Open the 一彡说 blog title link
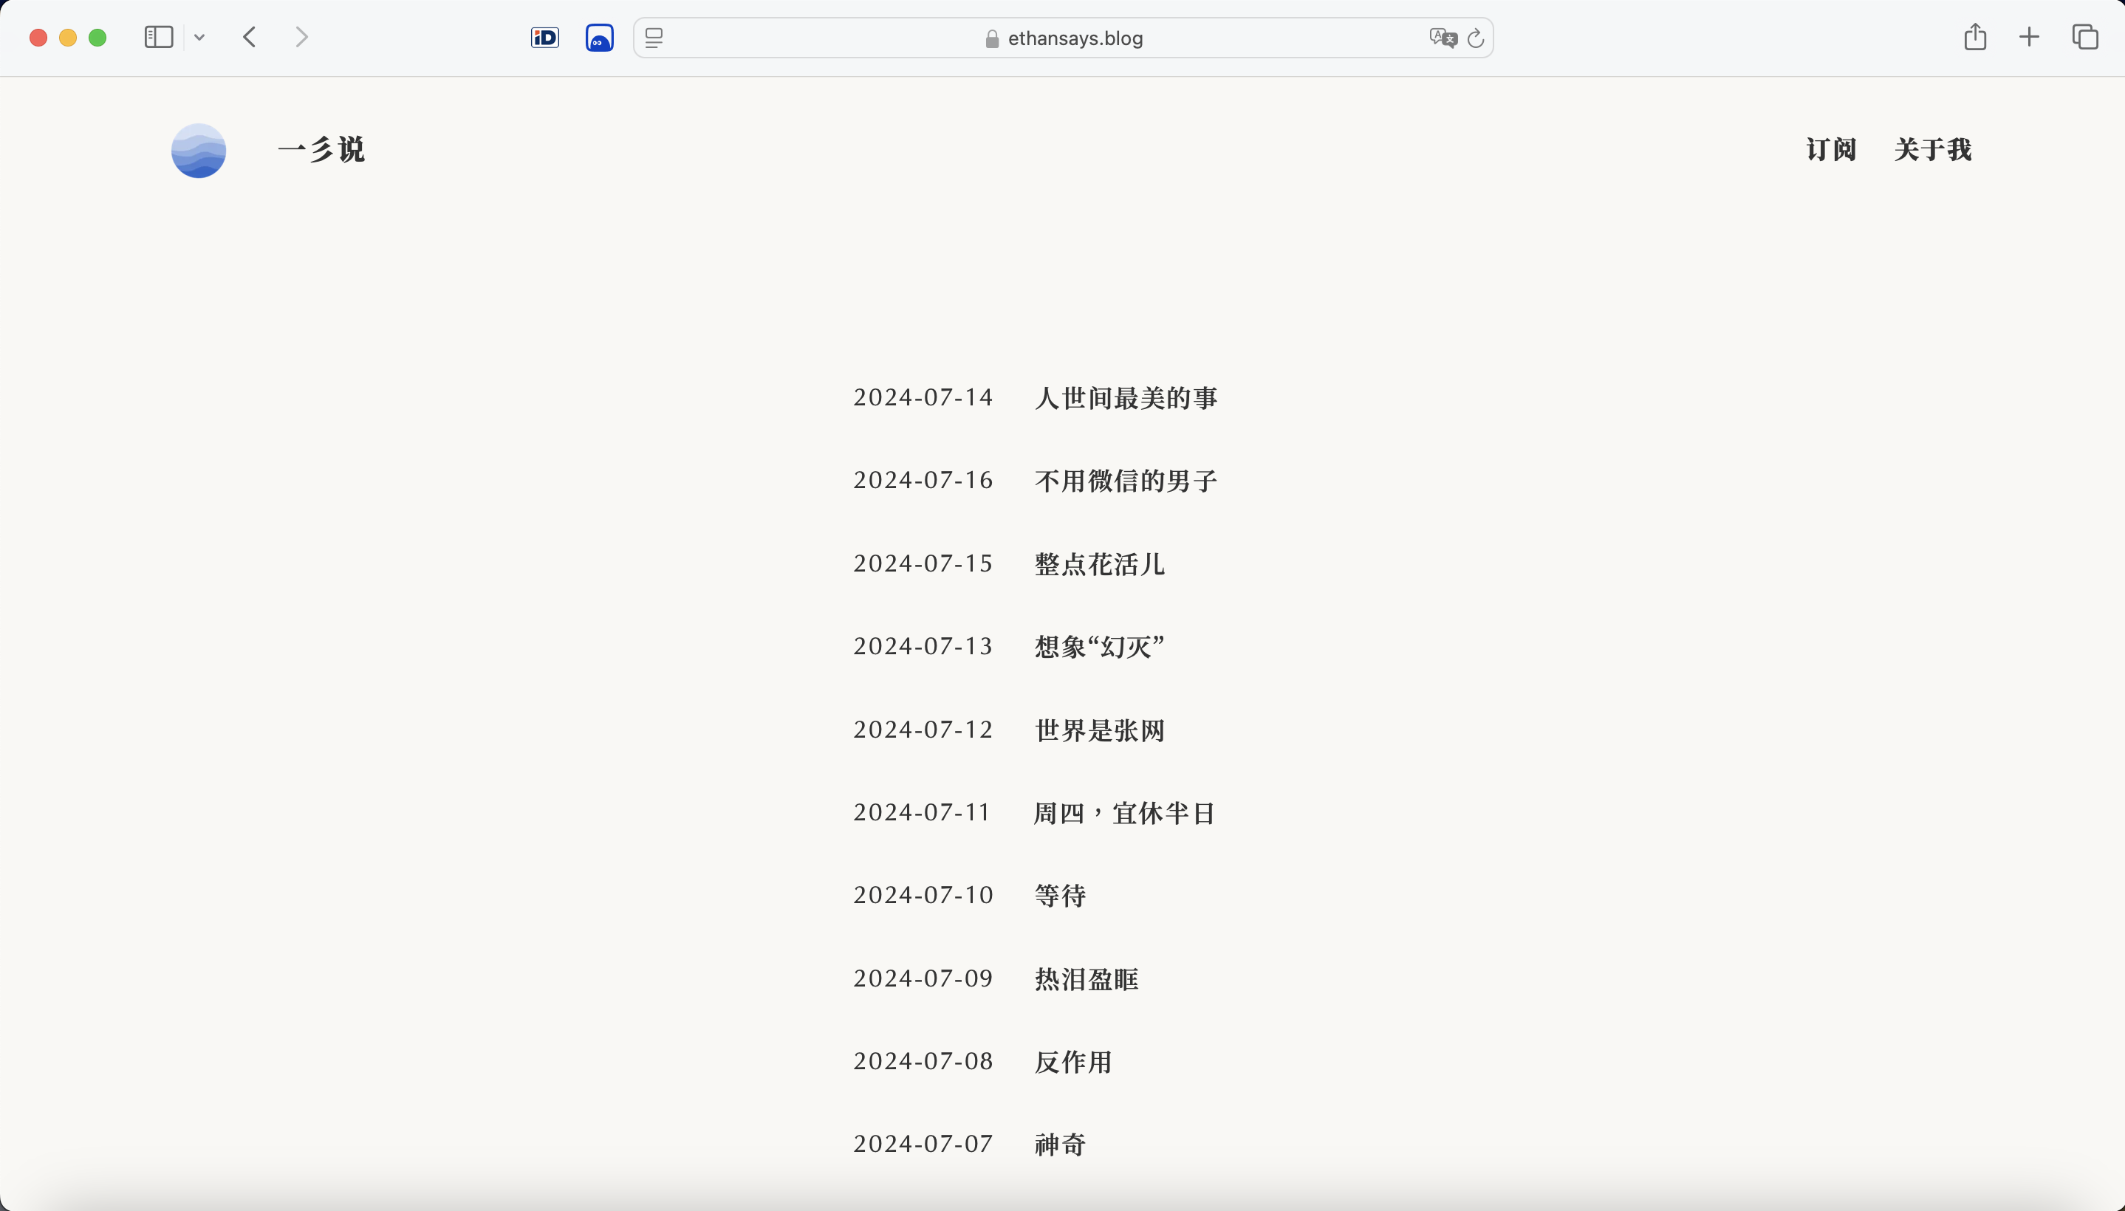Image resolution: width=2125 pixels, height=1211 pixels. tap(321, 151)
